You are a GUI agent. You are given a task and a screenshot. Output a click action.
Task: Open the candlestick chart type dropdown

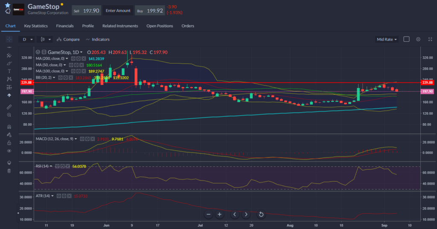45,39
